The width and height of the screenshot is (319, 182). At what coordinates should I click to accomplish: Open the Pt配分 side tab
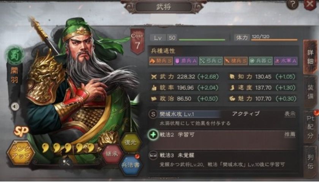(310, 127)
